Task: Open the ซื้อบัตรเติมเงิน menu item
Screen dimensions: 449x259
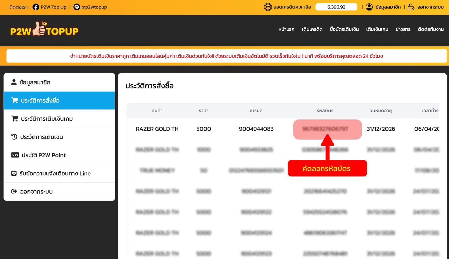Action: 344,29
